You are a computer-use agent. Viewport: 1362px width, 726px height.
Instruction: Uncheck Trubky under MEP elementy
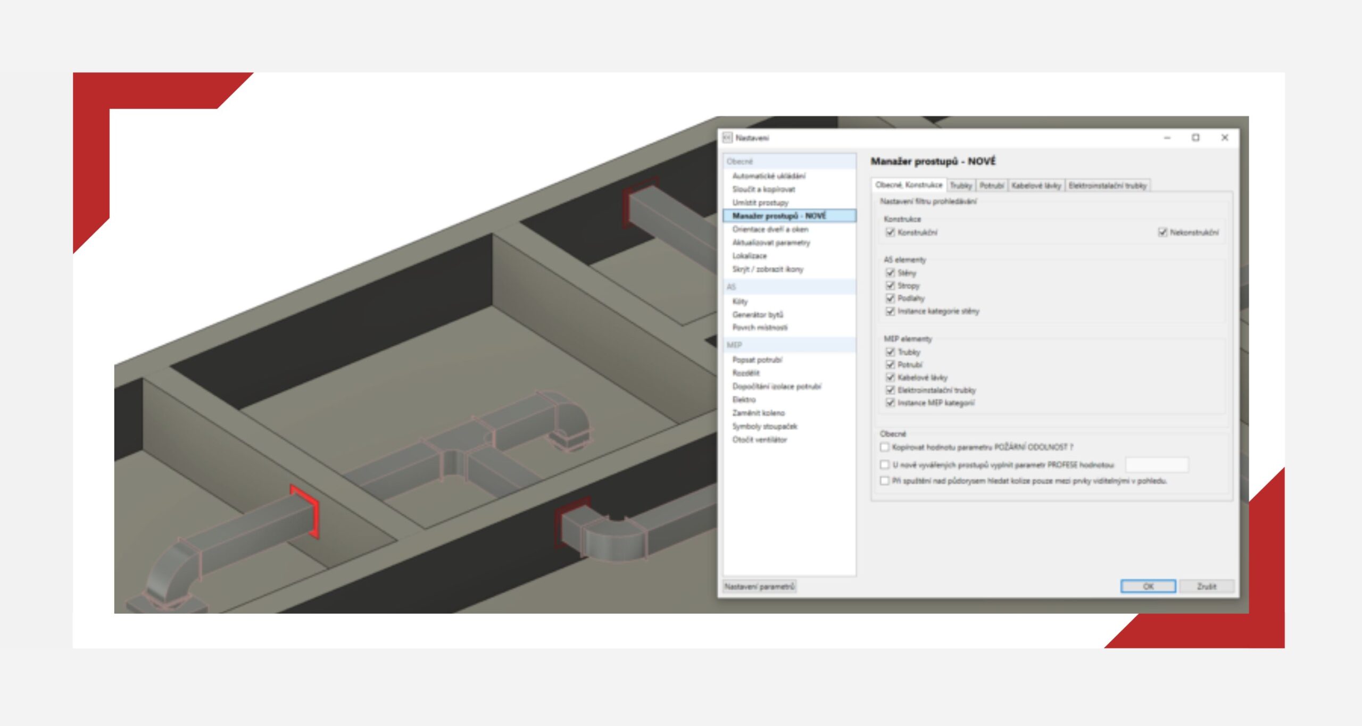890,352
